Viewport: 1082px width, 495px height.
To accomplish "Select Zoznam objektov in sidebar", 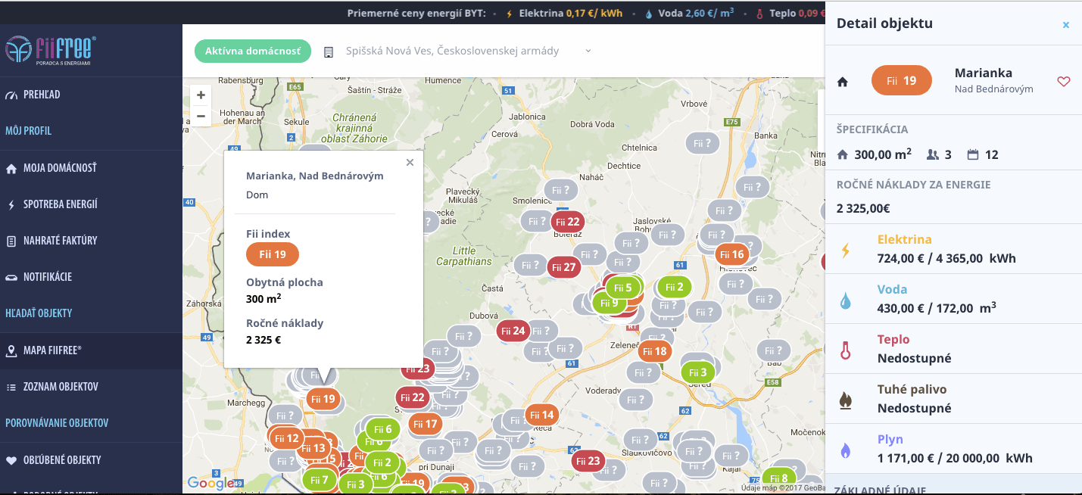I will coord(61,387).
